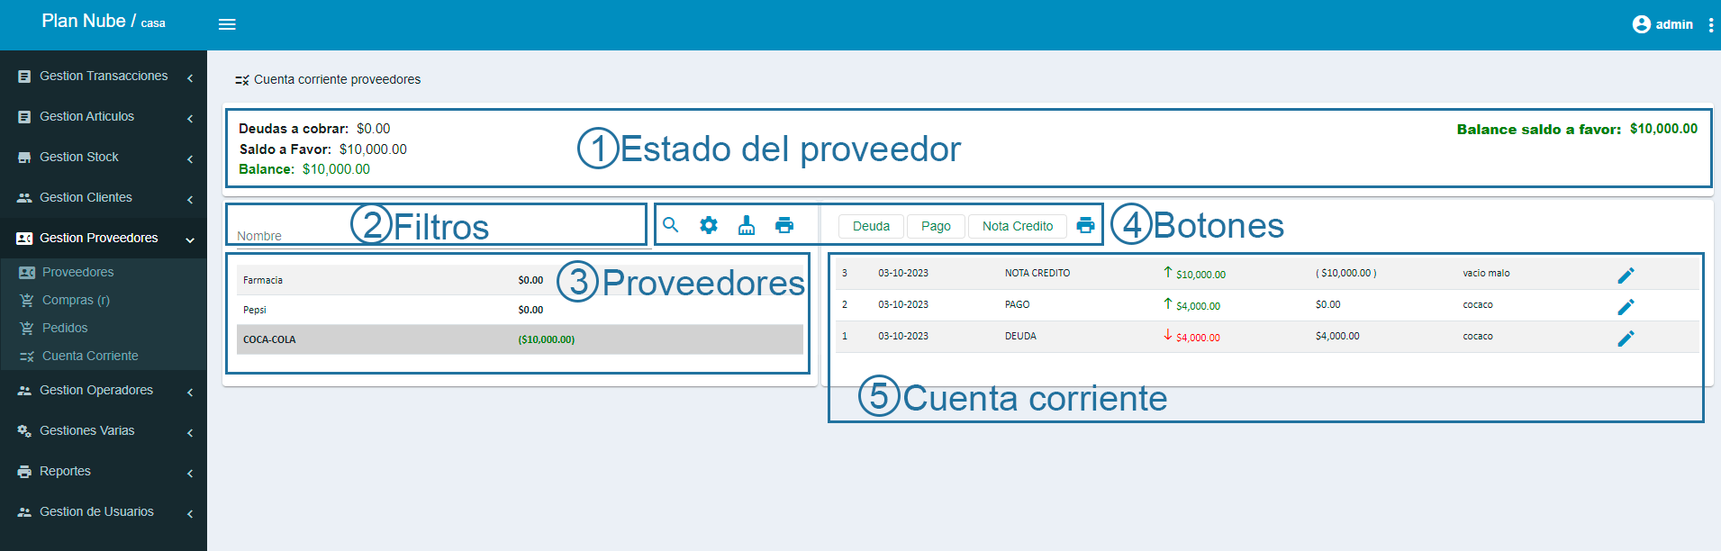Screen dimensions: 1721x551
Task: Click the broom clear-filters icon
Action: tap(747, 225)
